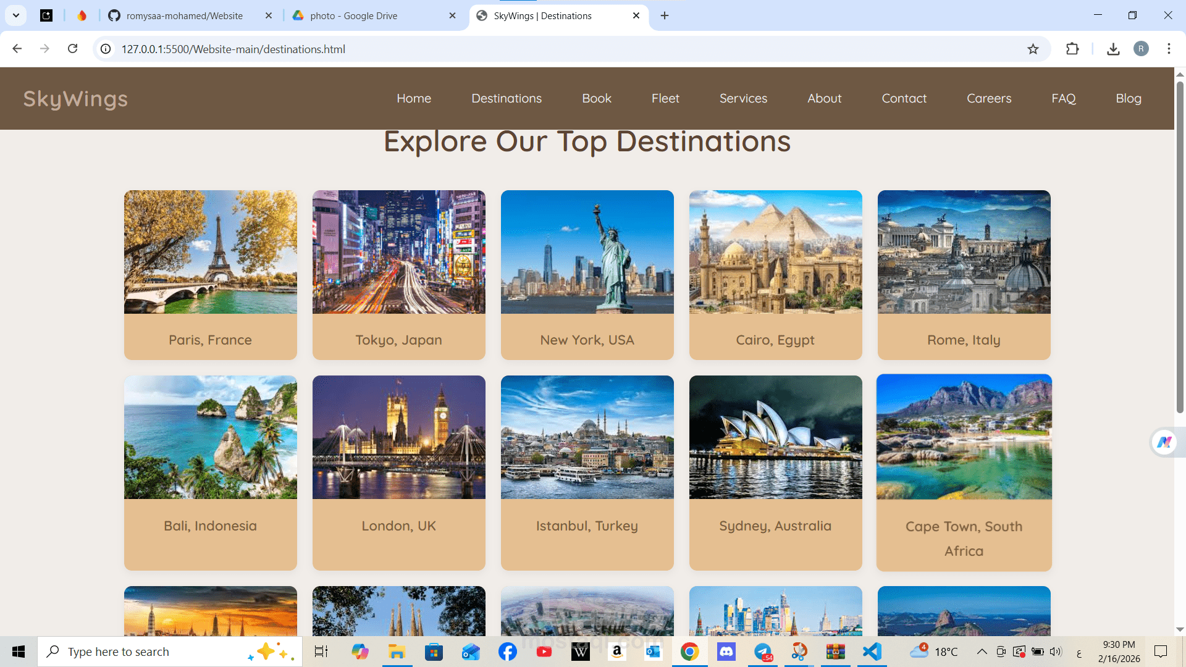Open the Fleet navigation link
Image resolution: width=1186 pixels, height=667 pixels.
(x=665, y=98)
